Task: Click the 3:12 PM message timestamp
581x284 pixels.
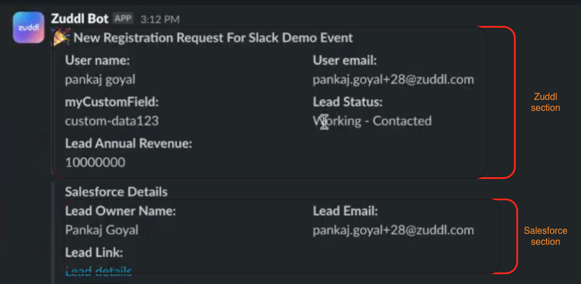Action: click(x=159, y=20)
